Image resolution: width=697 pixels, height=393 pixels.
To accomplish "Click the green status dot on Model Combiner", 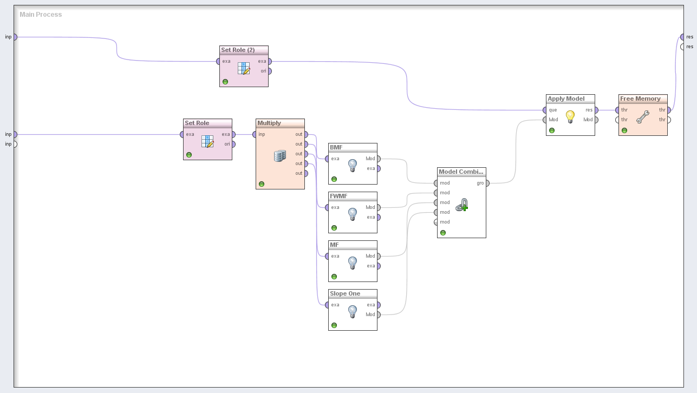I will pos(443,233).
